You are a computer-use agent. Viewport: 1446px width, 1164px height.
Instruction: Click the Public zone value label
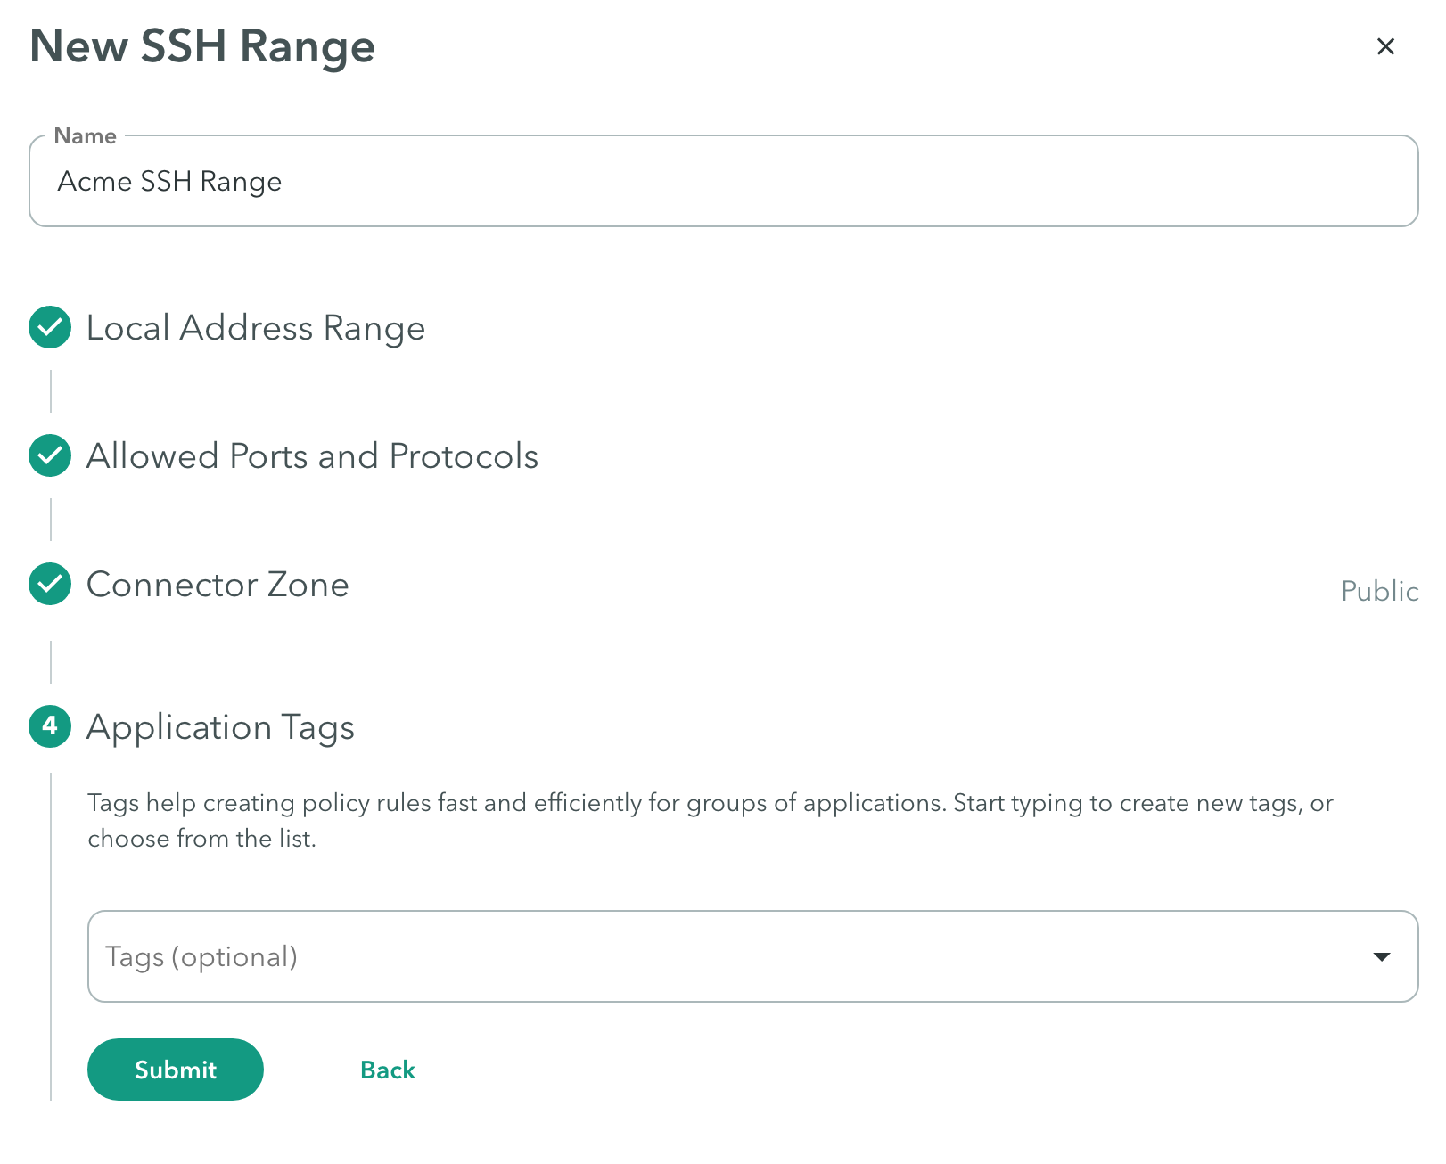pyautogui.click(x=1379, y=591)
